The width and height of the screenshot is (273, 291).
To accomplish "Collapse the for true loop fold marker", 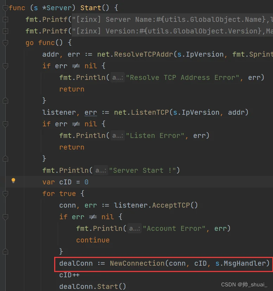I will (5, 194).
